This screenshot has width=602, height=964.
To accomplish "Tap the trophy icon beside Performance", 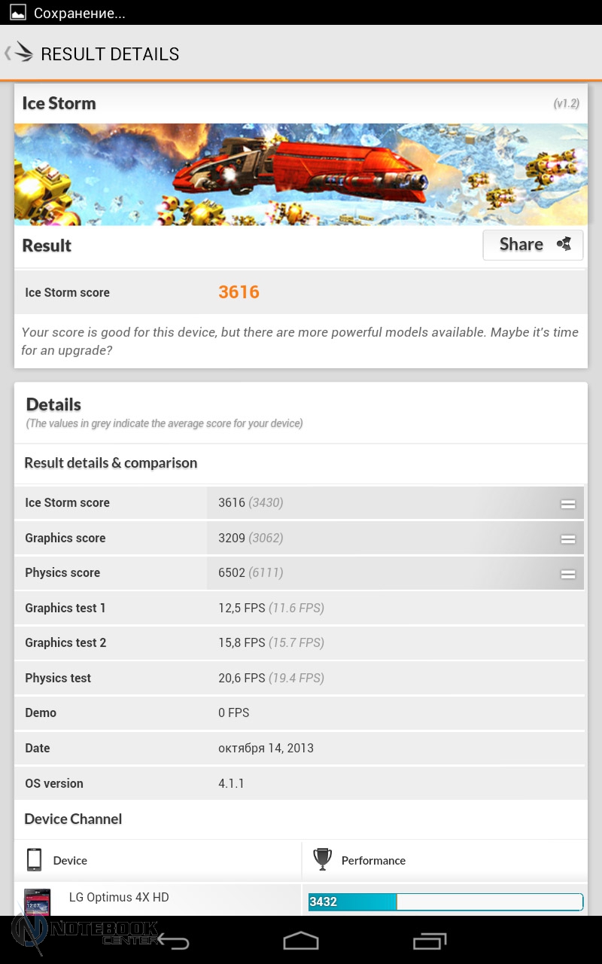I will pyautogui.click(x=323, y=859).
